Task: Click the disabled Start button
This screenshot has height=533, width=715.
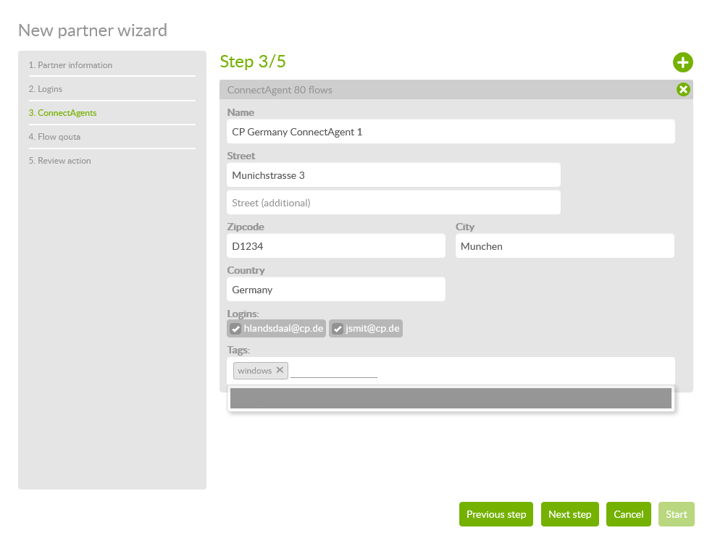Action: pyautogui.click(x=676, y=514)
